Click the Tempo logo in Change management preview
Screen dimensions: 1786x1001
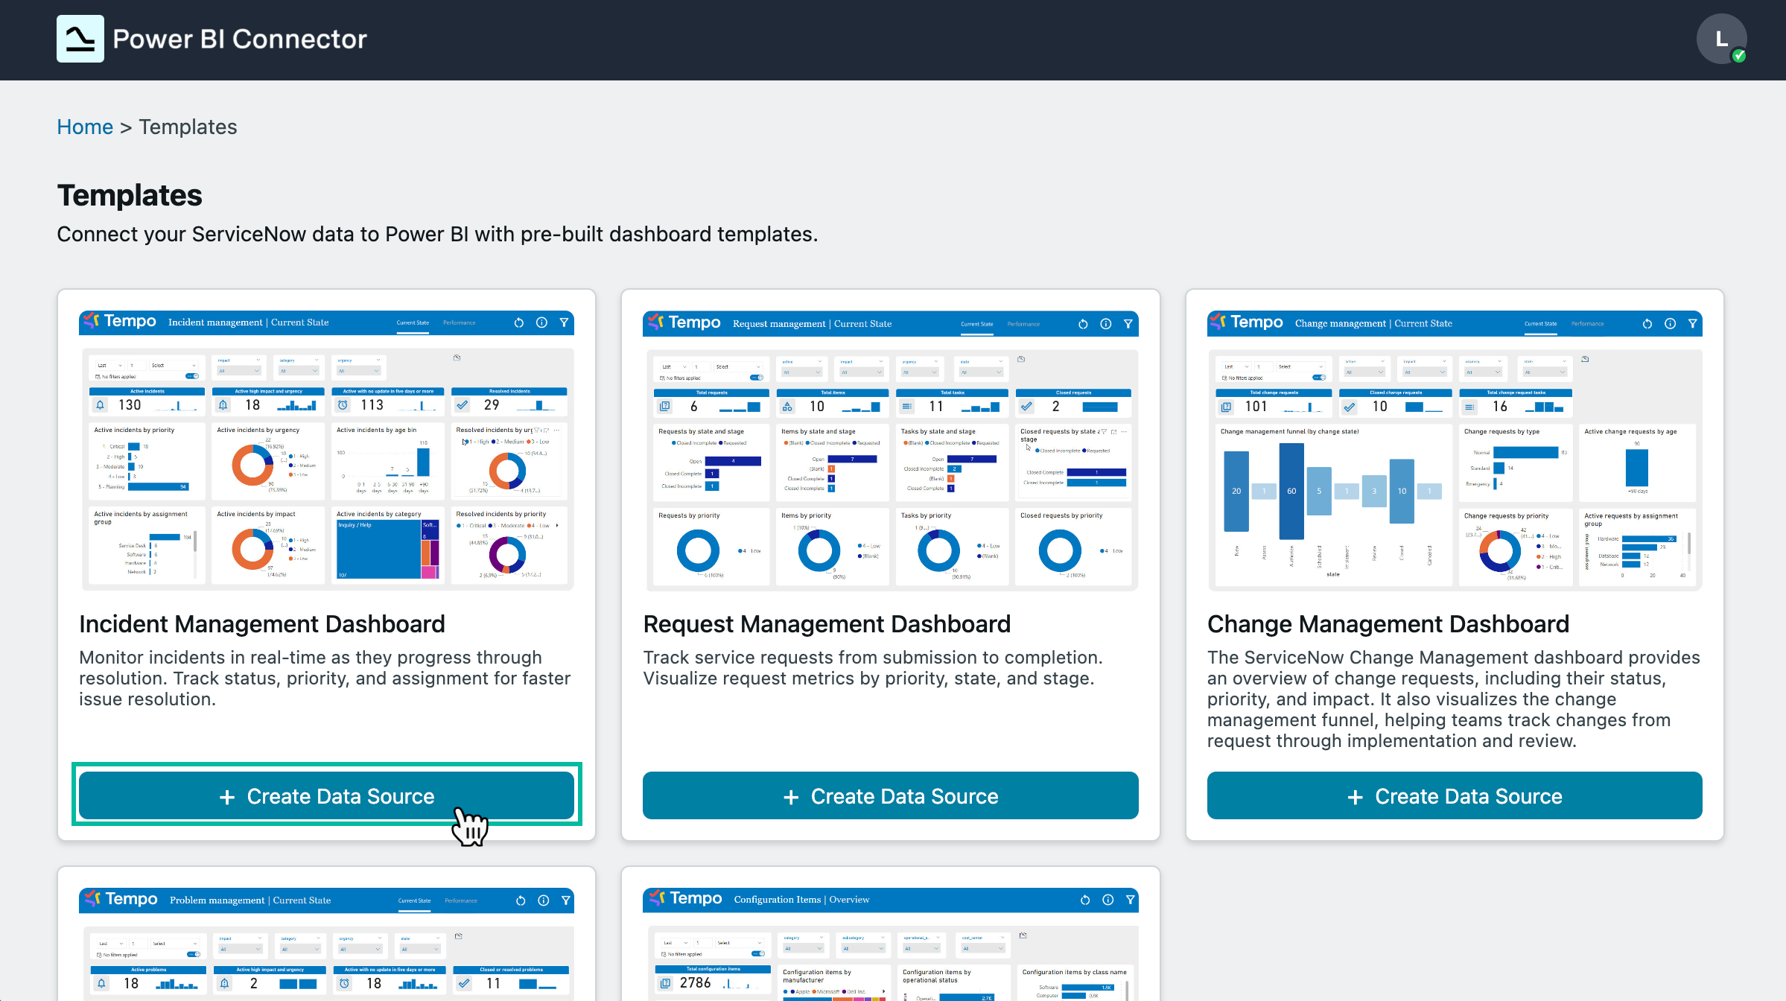[x=1247, y=322]
